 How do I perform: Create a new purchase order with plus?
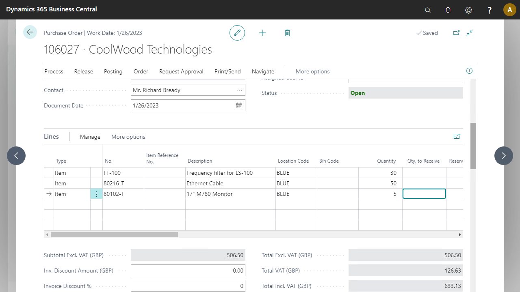pyautogui.click(x=262, y=33)
